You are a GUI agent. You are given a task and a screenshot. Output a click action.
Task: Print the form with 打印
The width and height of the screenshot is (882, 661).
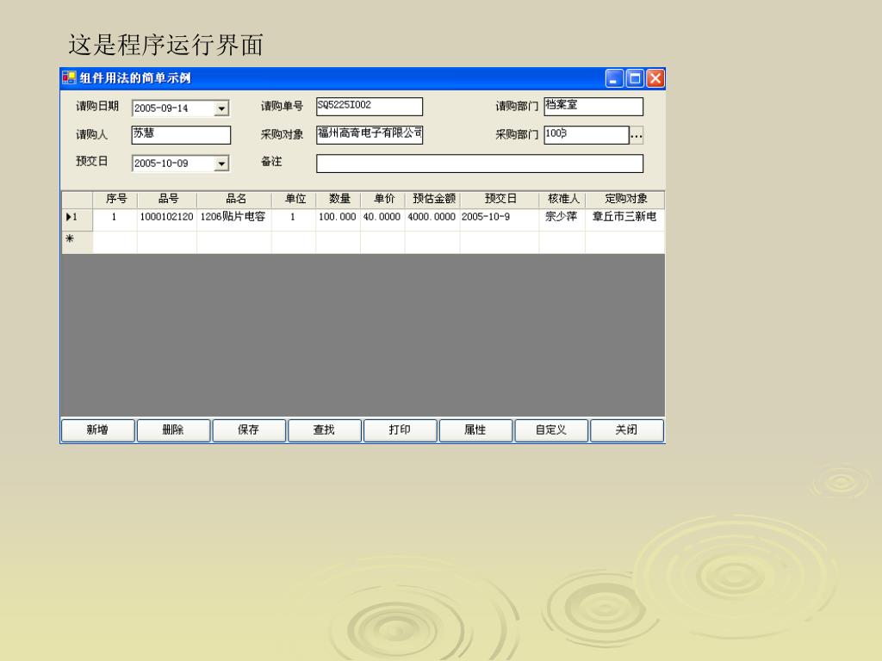pos(400,430)
